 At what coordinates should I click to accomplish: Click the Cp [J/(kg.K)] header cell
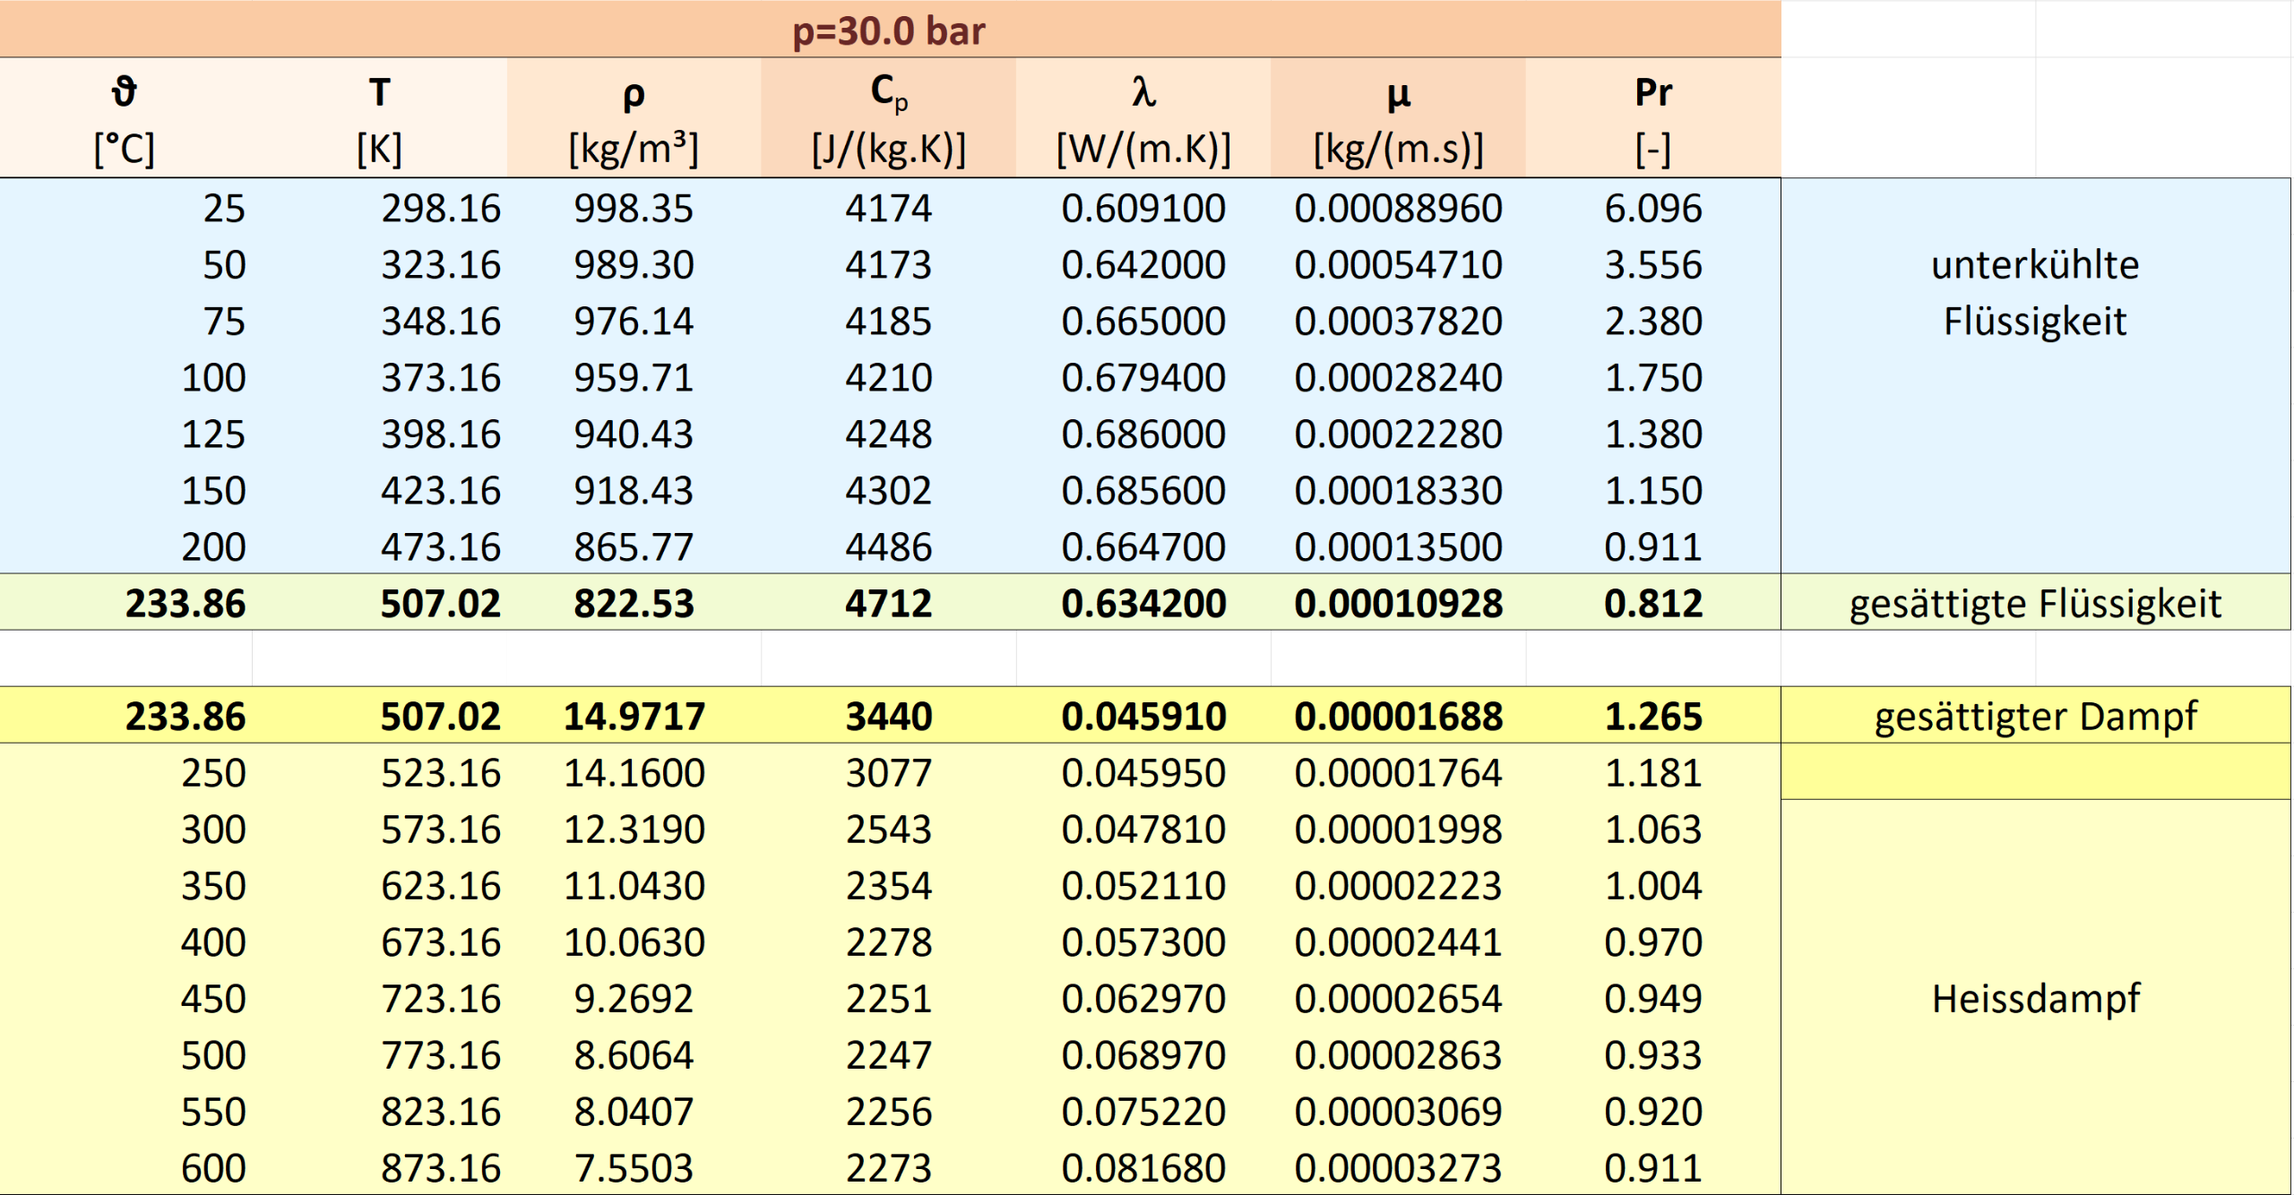click(x=888, y=118)
